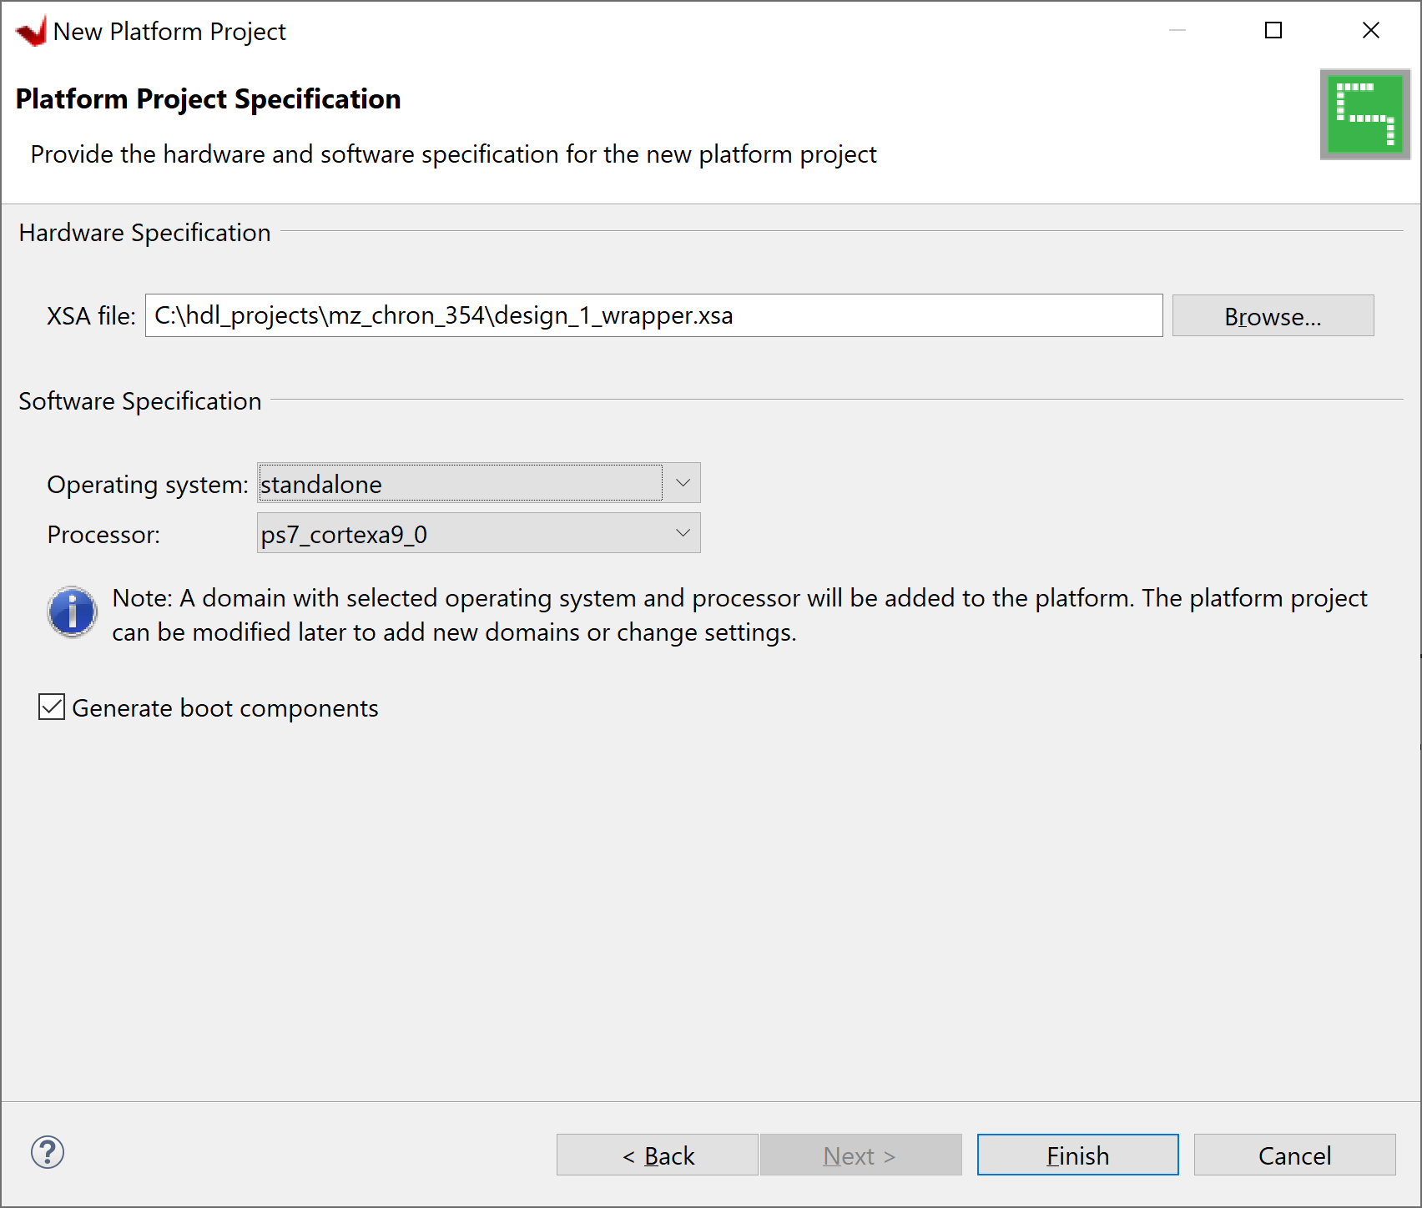Image resolution: width=1422 pixels, height=1208 pixels.
Task: Close the dialog with the X icon
Action: [x=1370, y=31]
